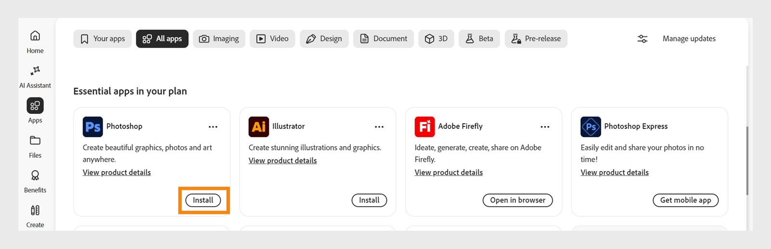Filter apps by 3D

click(436, 39)
